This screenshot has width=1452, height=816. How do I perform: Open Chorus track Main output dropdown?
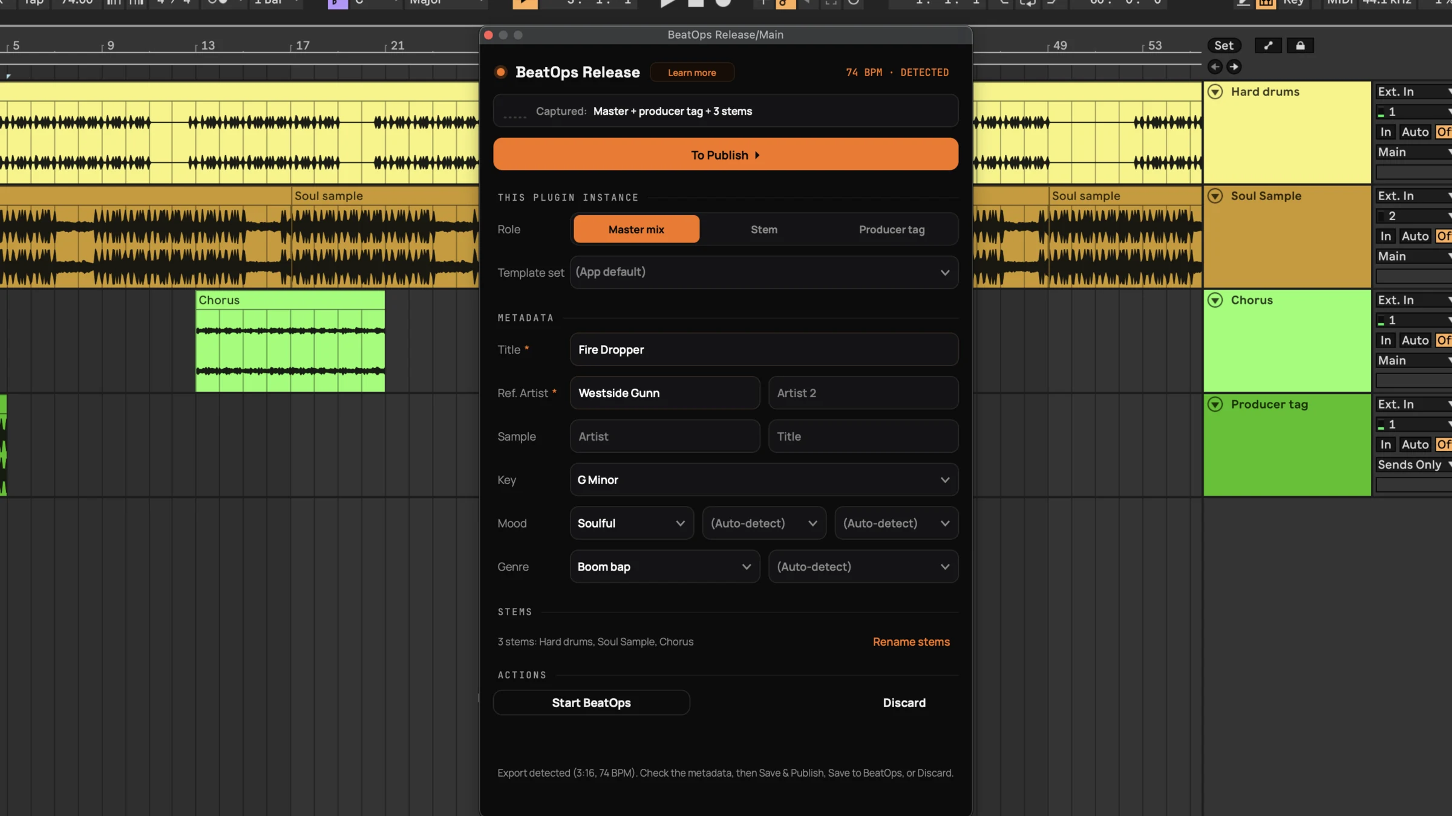pos(1414,361)
